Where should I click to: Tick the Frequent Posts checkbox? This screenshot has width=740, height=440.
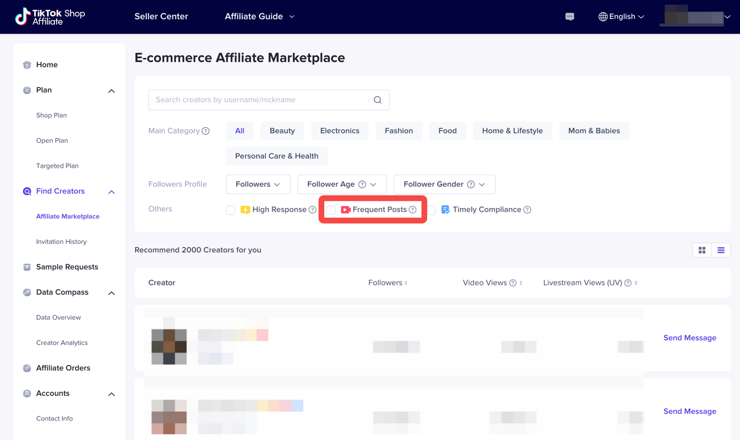tap(331, 210)
